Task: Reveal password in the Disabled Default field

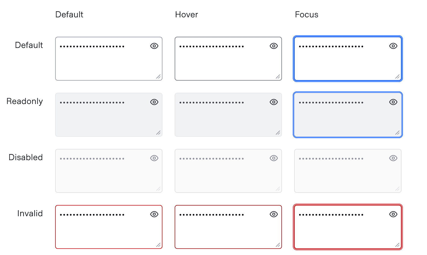Action: [154, 158]
